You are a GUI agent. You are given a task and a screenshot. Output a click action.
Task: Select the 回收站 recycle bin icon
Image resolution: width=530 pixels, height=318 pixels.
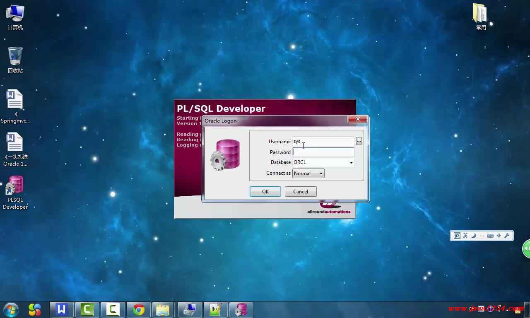coord(15,60)
